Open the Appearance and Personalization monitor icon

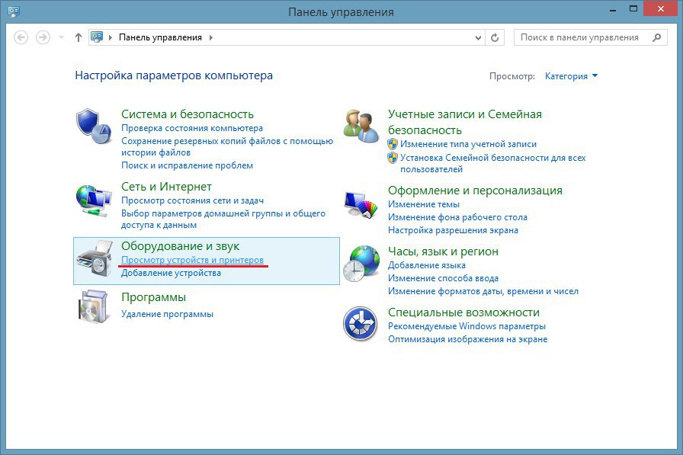(x=361, y=204)
